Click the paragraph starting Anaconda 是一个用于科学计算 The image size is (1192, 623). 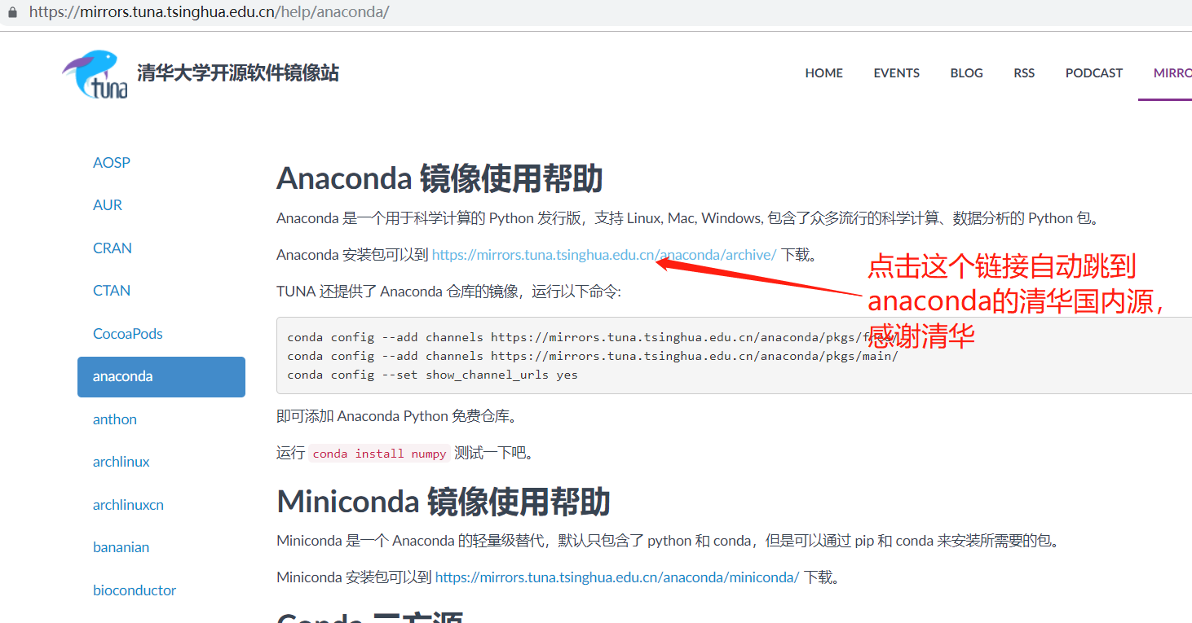click(x=689, y=218)
